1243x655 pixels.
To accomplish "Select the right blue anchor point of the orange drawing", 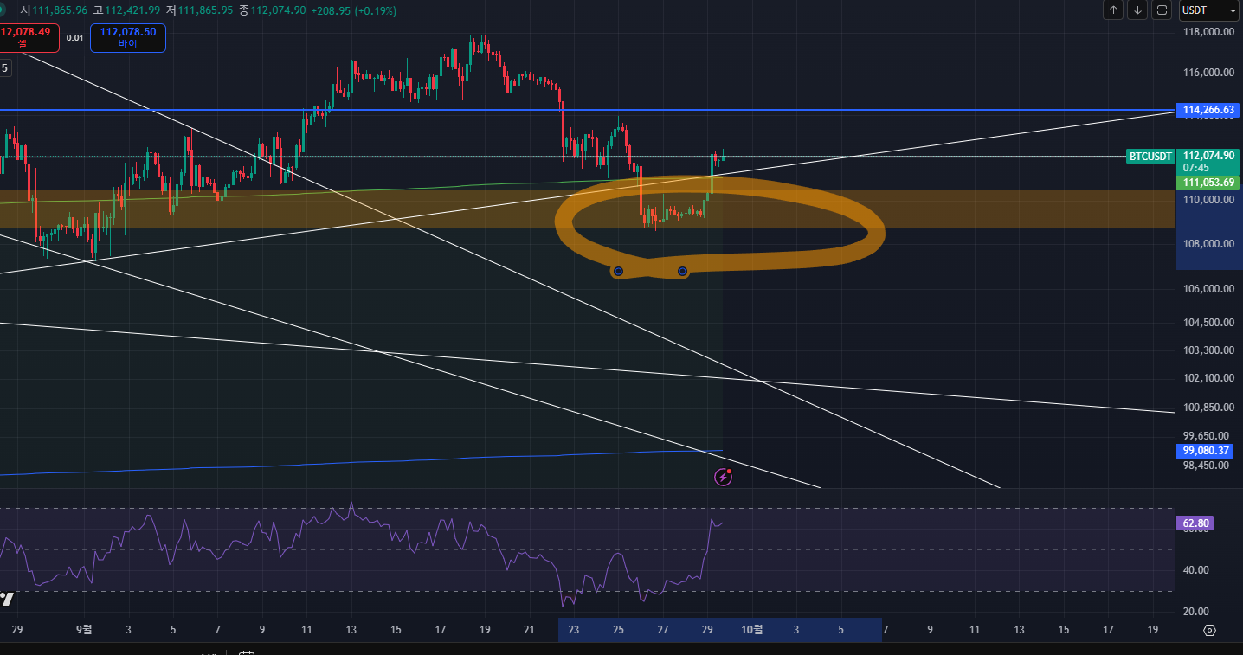I will click(682, 272).
